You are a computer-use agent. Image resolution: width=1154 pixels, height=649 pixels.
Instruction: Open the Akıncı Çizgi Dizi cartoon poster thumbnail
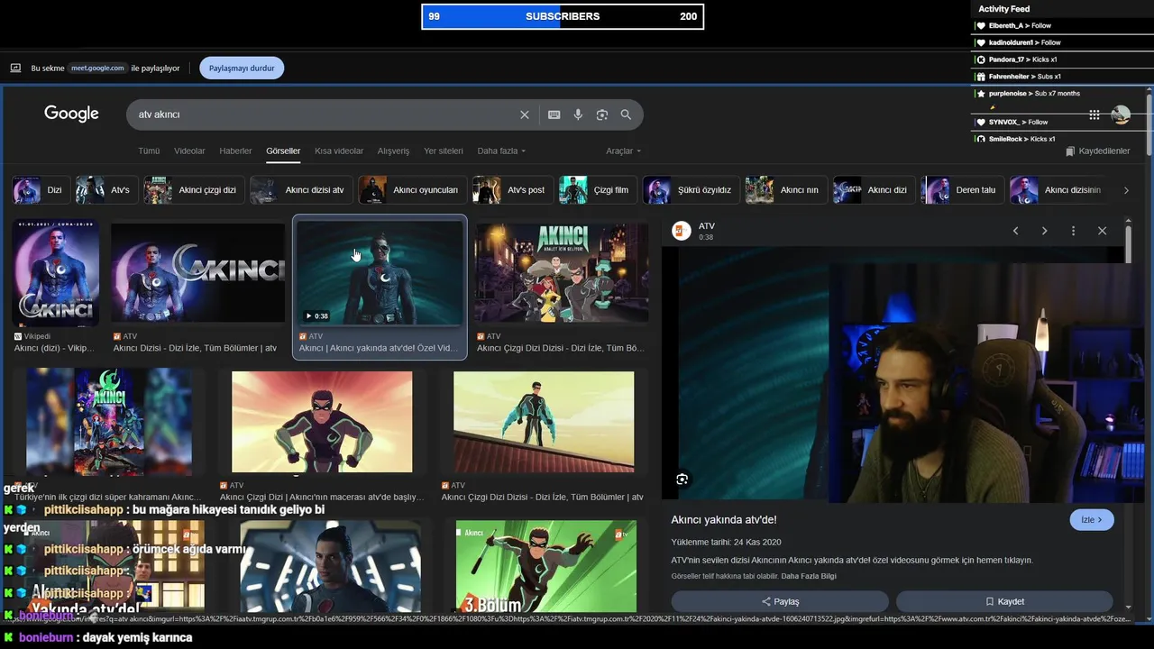click(x=562, y=273)
